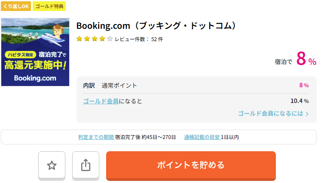Click the 10.4% gold member rate
323x183 pixels.
[299, 101]
